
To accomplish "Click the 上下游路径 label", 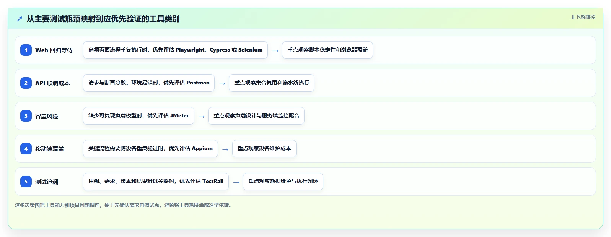I will tap(583, 17).
